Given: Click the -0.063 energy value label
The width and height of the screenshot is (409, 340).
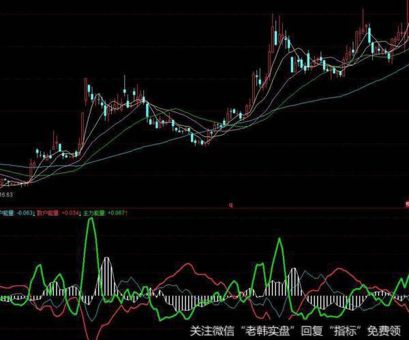Looking at the screenshot, I should pyautogui.click(x=25, y=213).
